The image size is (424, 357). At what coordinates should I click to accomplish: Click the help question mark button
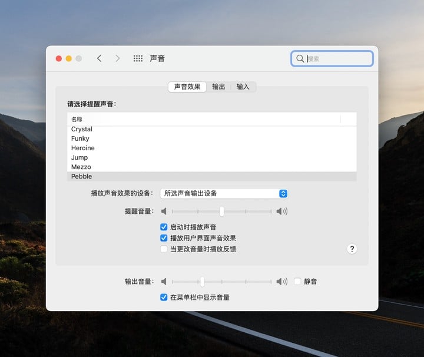[352, 249]
